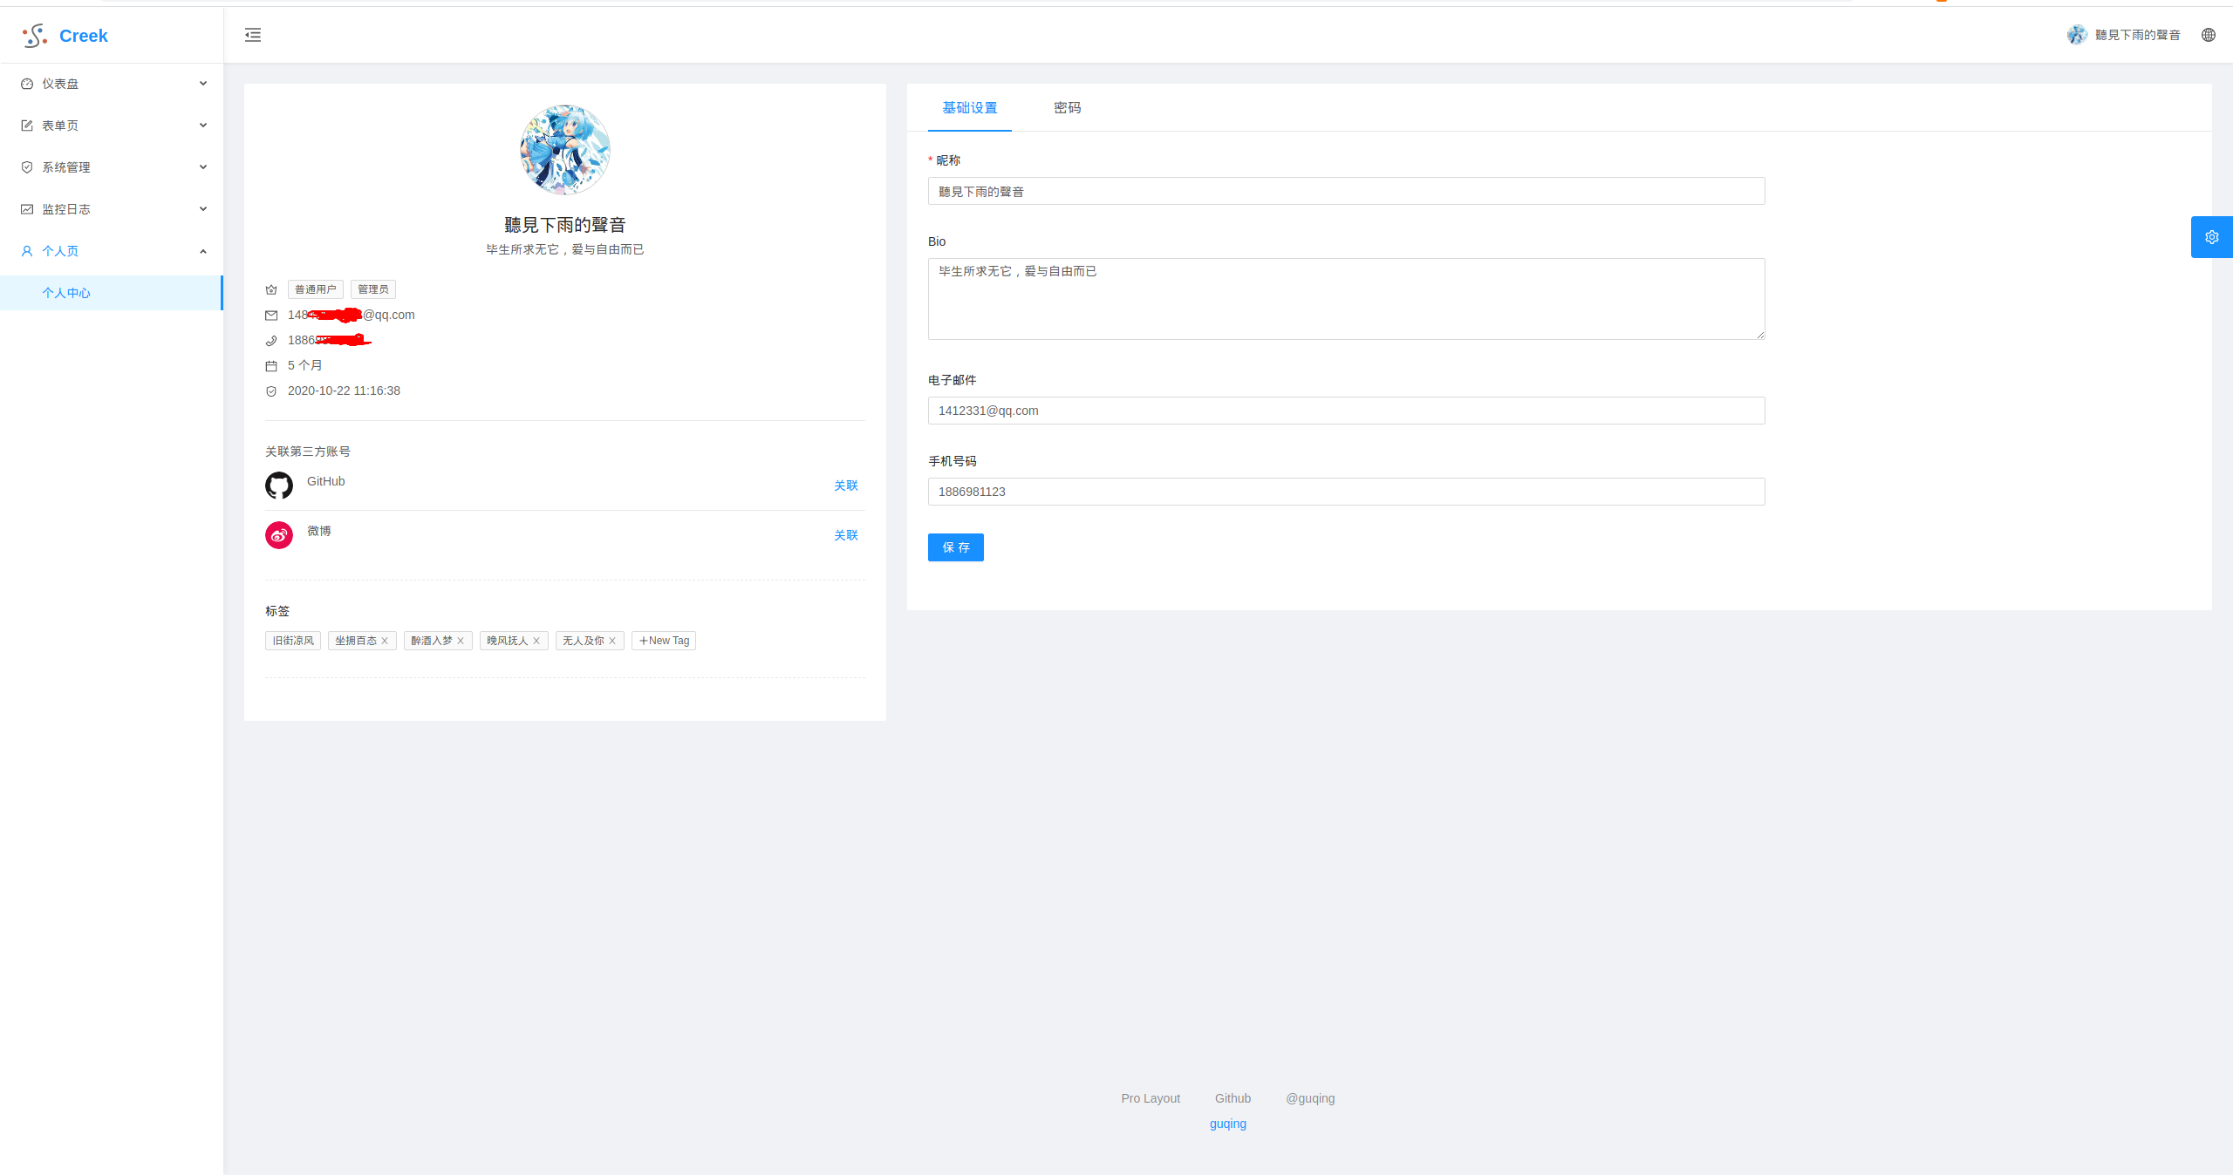Add a tag with New Tag
The image size is (2233, 1175).
click(x=664, y=641)
